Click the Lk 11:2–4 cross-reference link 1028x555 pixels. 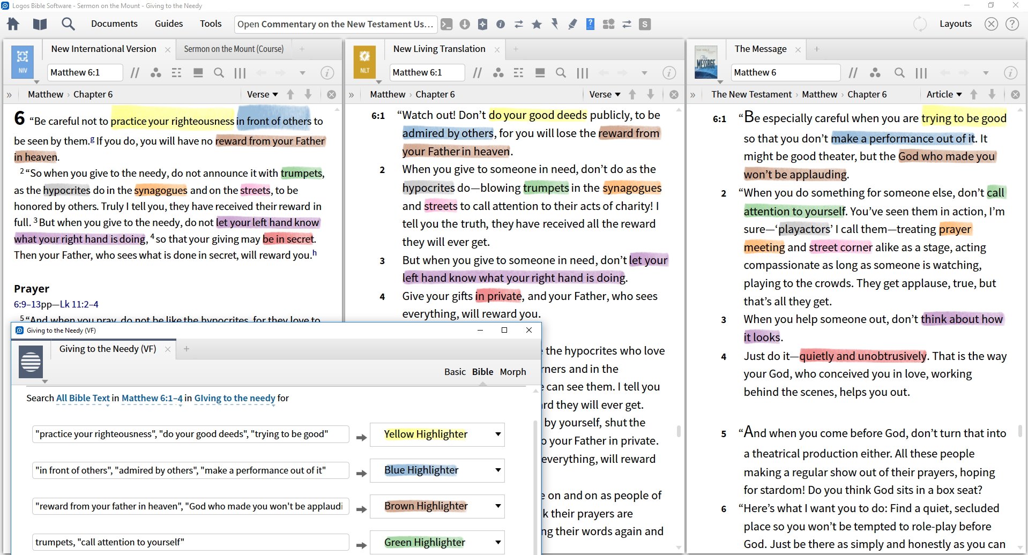click(79, 304)
